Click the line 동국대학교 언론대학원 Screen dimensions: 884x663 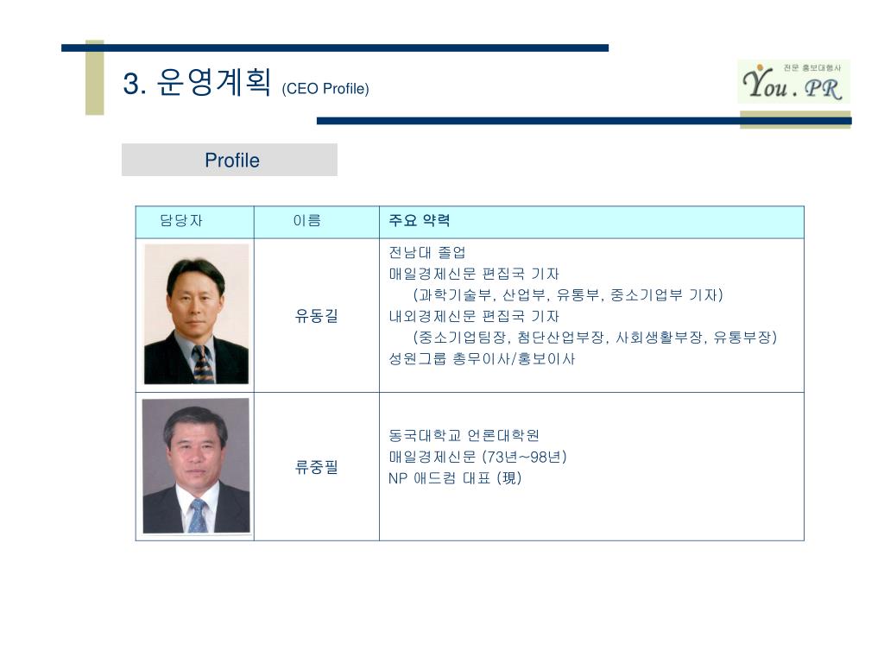pos(464,435)
